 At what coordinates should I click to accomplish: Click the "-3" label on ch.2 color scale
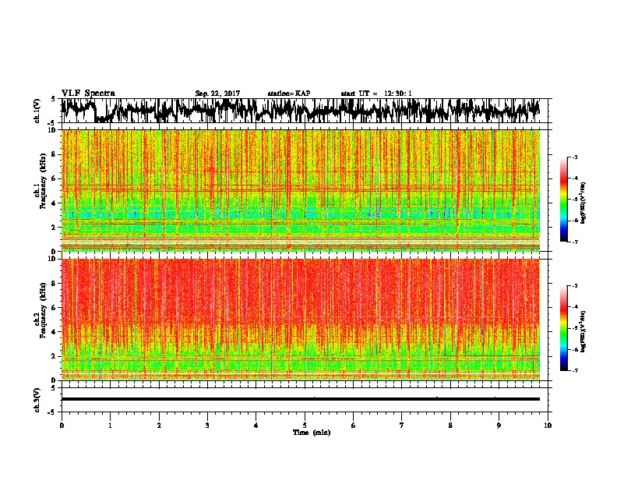[x=575, y=286]
